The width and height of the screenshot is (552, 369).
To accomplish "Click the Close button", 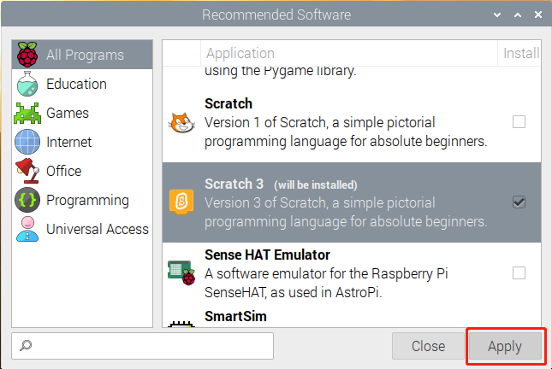I will pos(428,346).
